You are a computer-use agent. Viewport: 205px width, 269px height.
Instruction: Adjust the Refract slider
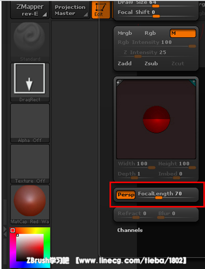coord(136,215)
